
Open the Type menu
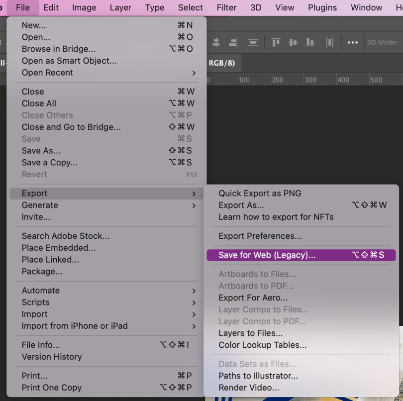pos(155,8)
